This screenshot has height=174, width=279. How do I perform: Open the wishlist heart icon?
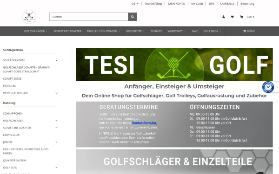click(x=232, y=17)
